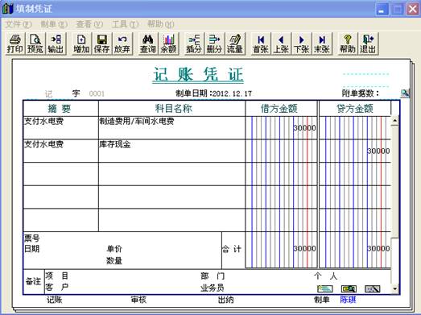Open the 查看 menu
This screenshot has height=315, width=421.
tap(89, 24)
